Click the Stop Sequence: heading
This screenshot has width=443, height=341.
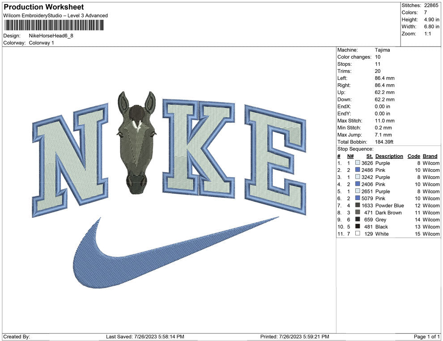point(355,149)
